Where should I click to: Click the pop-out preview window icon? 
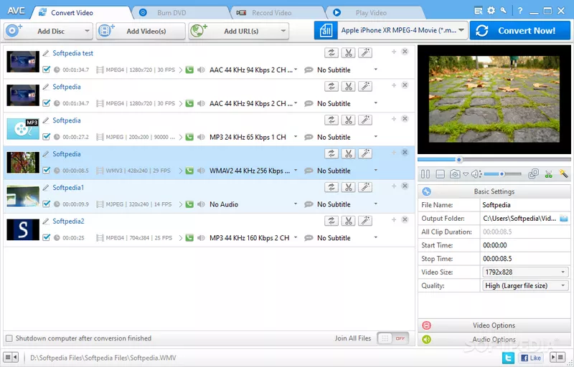533,174
